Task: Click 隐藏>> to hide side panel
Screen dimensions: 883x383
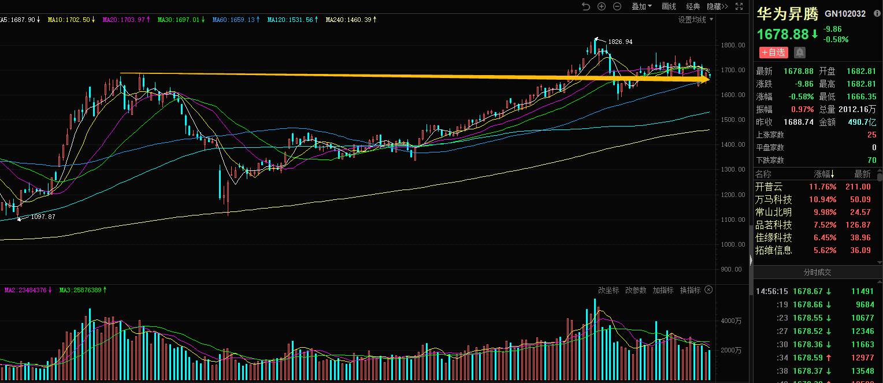Action: coord(717,6)
